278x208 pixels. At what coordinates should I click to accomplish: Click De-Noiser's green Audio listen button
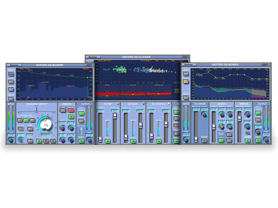click(x=258, y=113)
